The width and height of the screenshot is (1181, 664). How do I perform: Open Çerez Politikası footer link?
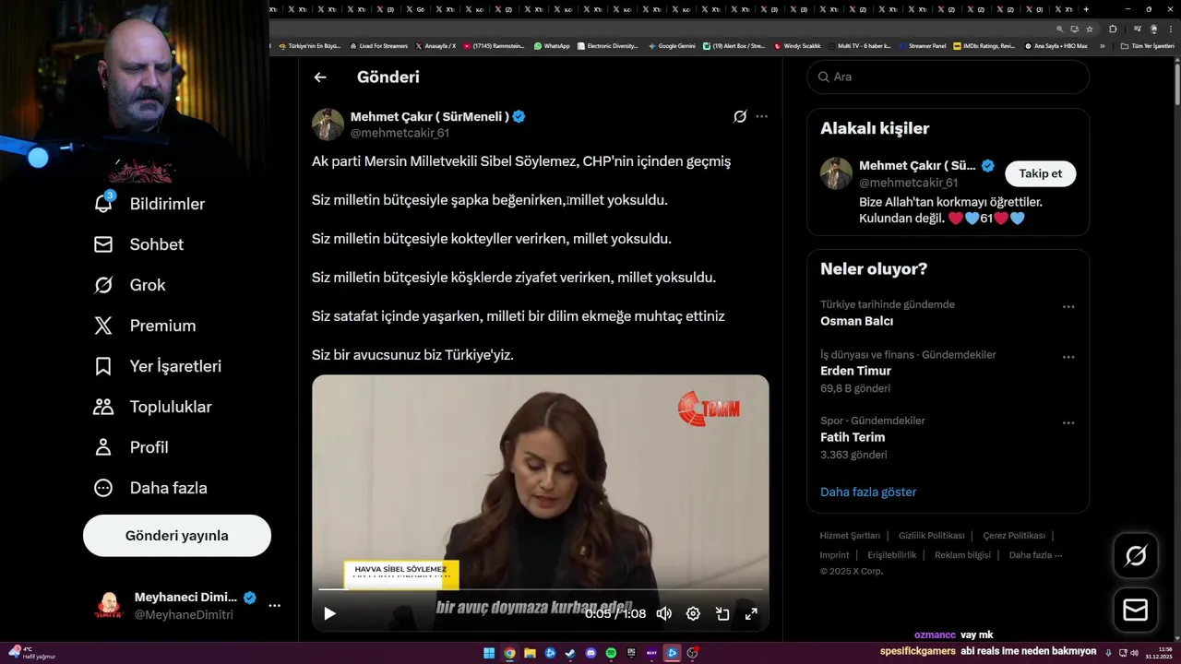[1014, 536]
